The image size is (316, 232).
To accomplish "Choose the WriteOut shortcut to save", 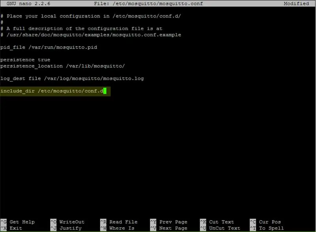I will coord(67,222).
